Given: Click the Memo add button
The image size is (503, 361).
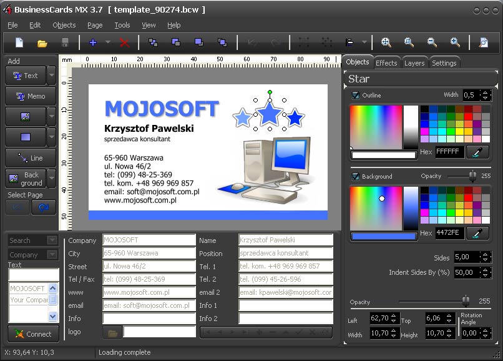Looking at the screenshot, I should [31, 96].
